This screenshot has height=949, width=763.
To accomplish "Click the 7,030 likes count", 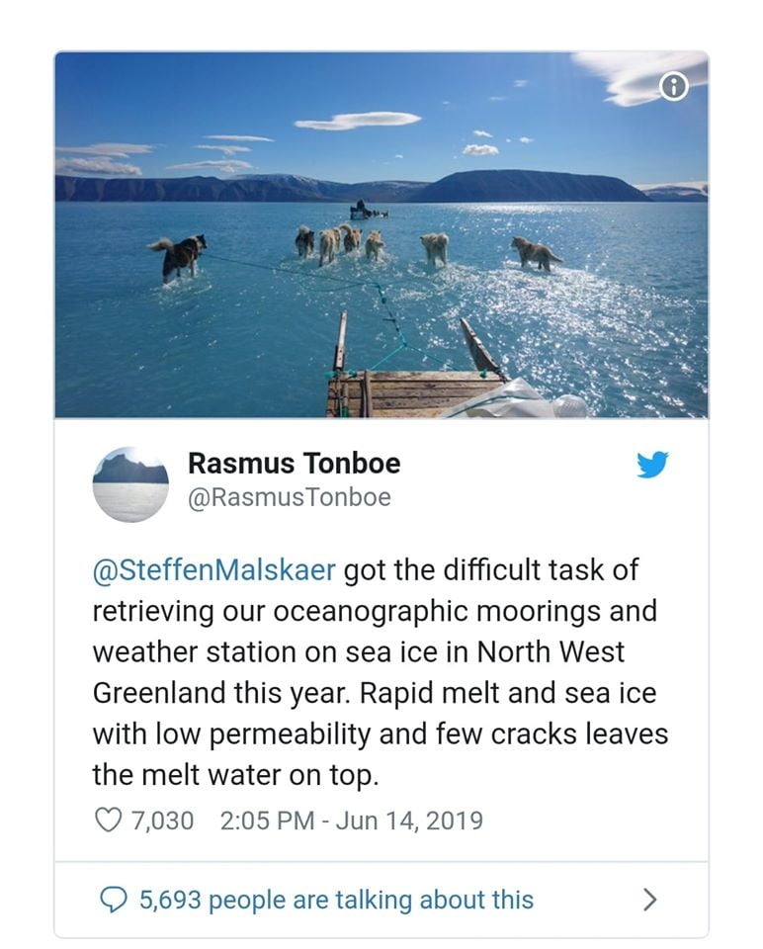I will tap(162, 820).
